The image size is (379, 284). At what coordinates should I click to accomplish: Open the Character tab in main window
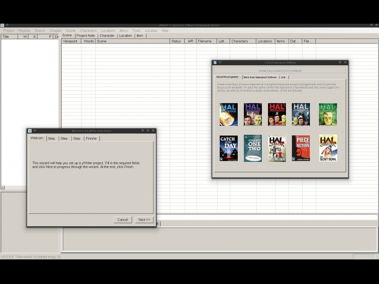(107, 35)
